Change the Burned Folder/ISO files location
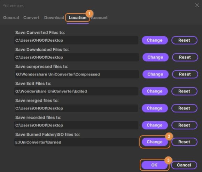Screen dimensions: 202x172 pyautogui.click(x=155, y=142)
